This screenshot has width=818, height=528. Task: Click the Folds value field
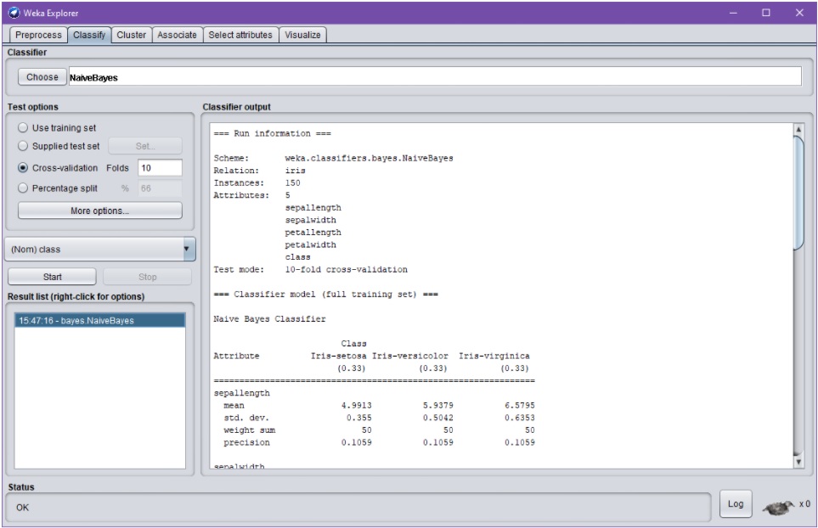pyautogui.click(x=161, y=168)
